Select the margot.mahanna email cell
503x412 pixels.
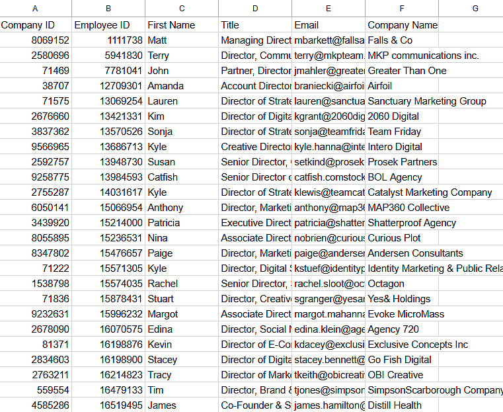329,314
